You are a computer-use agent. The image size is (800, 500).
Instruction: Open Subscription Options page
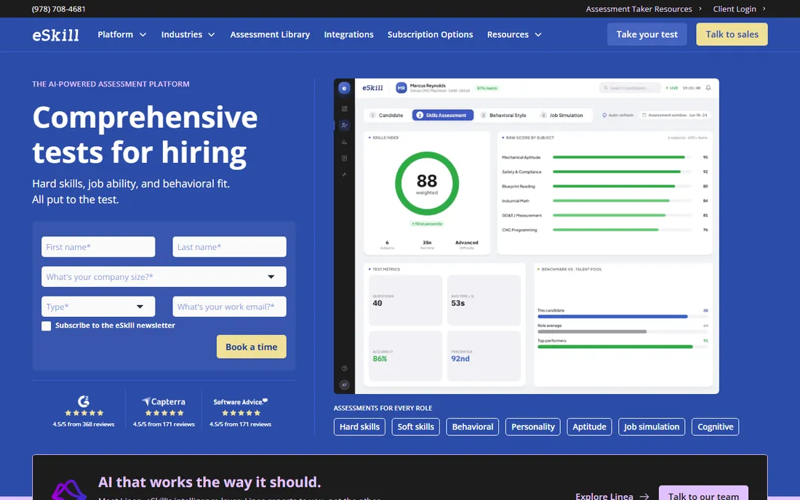(430, 35)
